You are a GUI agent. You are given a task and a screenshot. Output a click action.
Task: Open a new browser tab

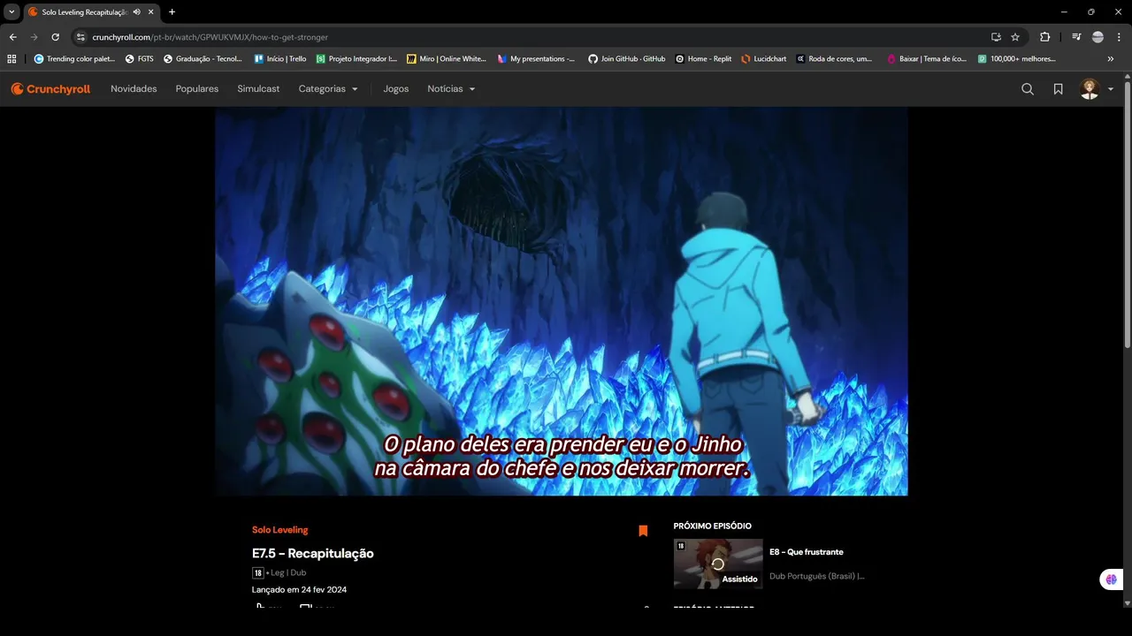pyautogui.click(x=172, y=12)
